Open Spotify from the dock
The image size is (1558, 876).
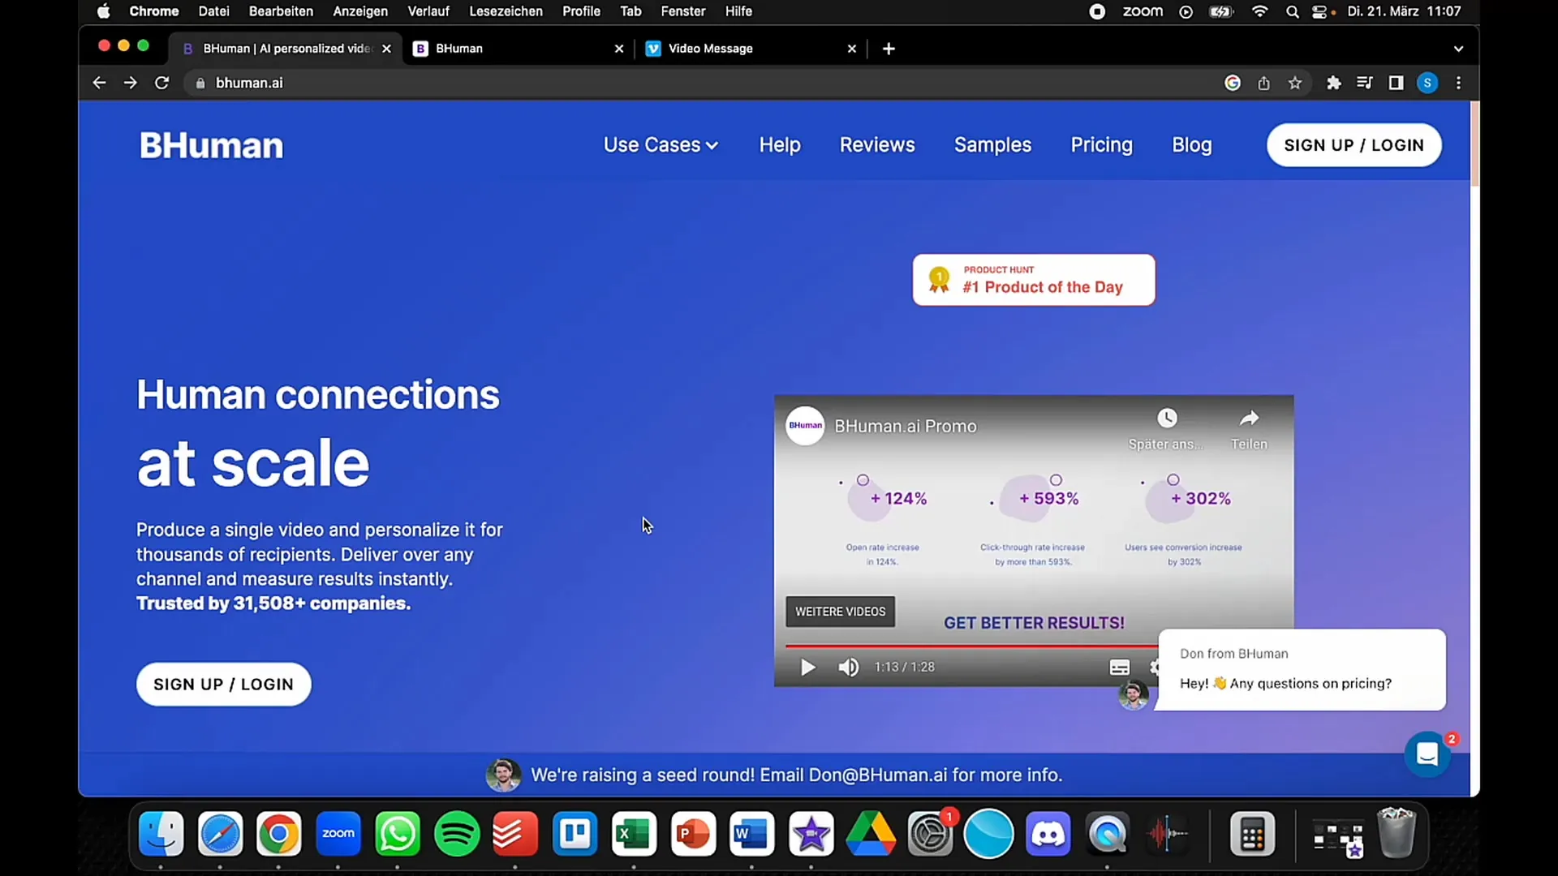click(x=457, y=834)
